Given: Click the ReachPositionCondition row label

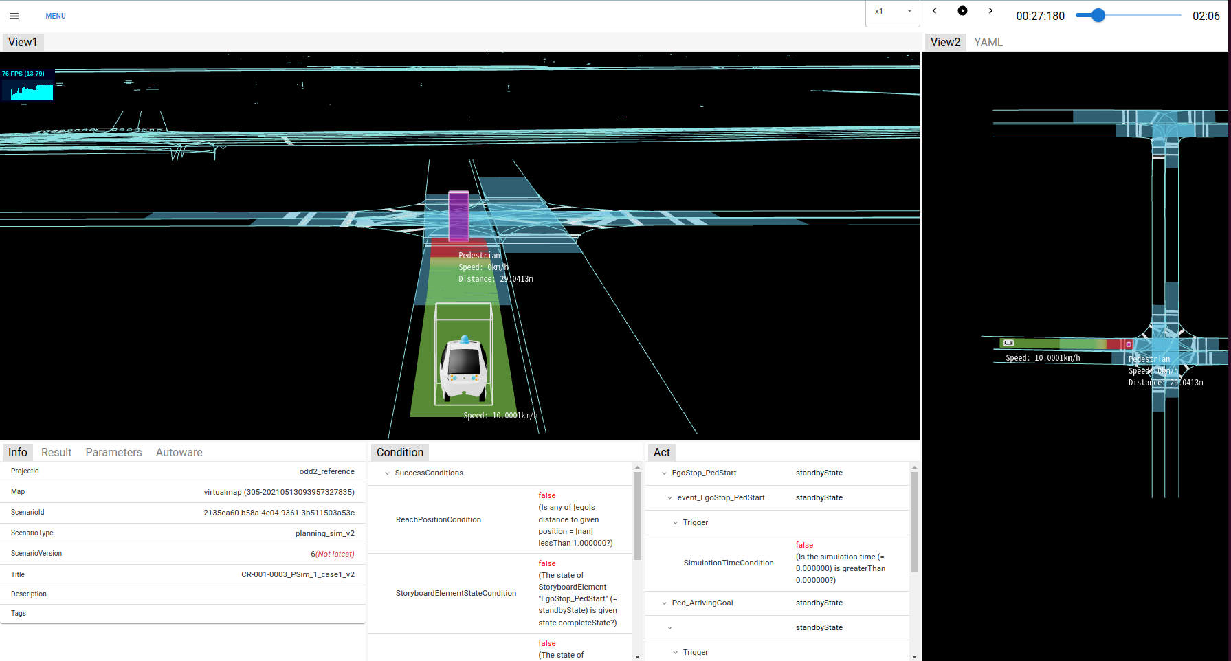Looking at the screenshot, I should pos(439,519).
